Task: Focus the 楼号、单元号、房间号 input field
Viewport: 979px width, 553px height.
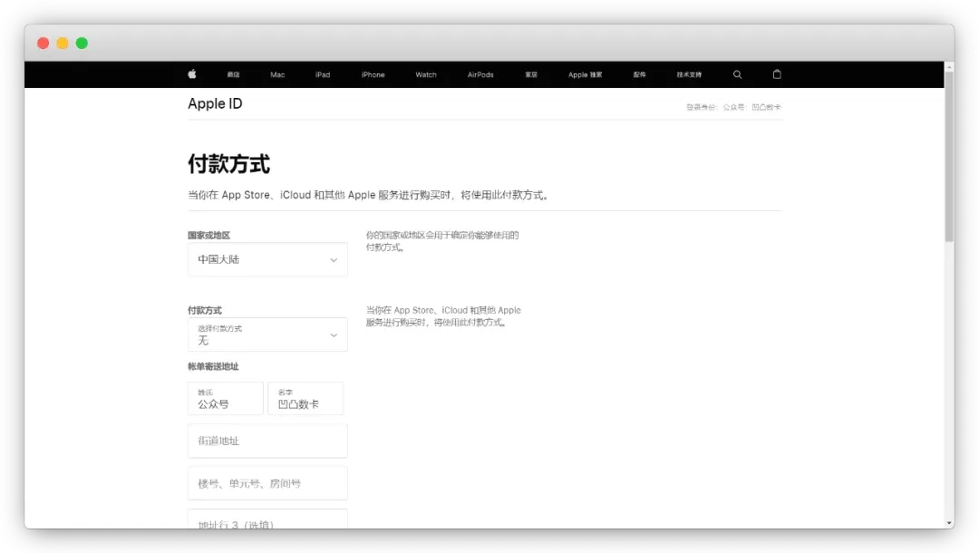Action: [x=267, y=483]
